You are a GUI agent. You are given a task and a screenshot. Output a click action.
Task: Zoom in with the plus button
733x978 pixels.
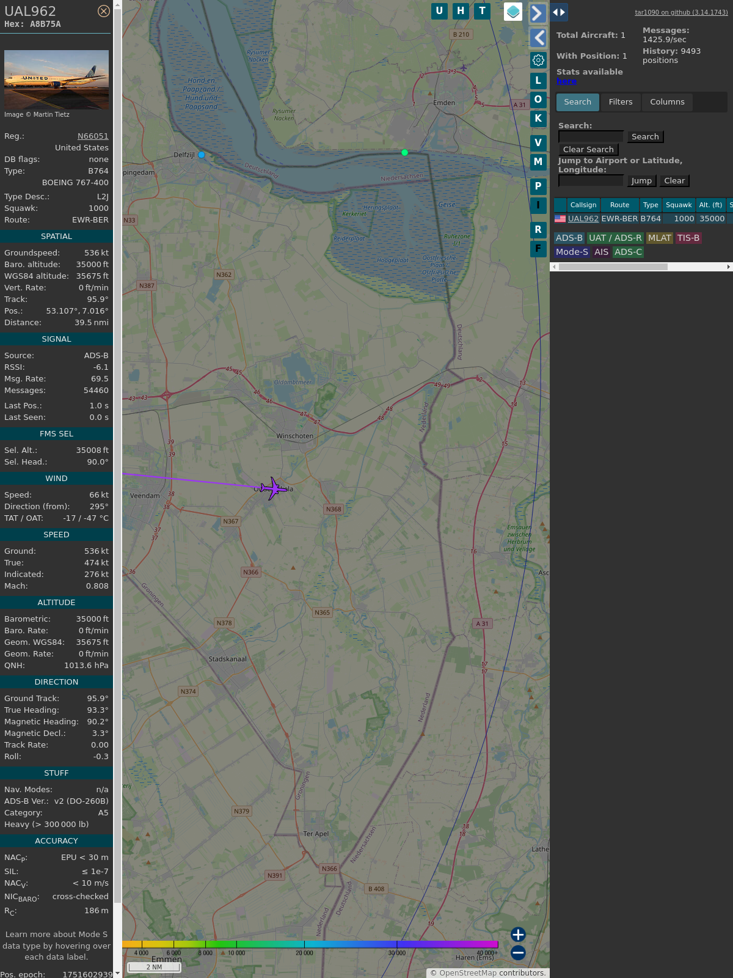(x=518, y=935)
